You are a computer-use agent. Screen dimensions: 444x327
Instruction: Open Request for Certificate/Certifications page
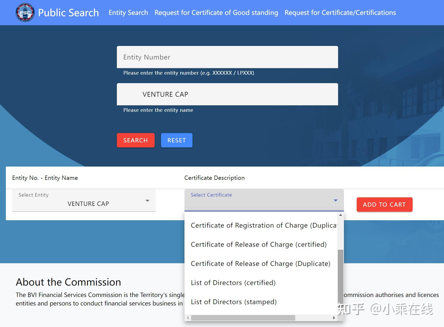pyautogui.click(x=340, y=12)
